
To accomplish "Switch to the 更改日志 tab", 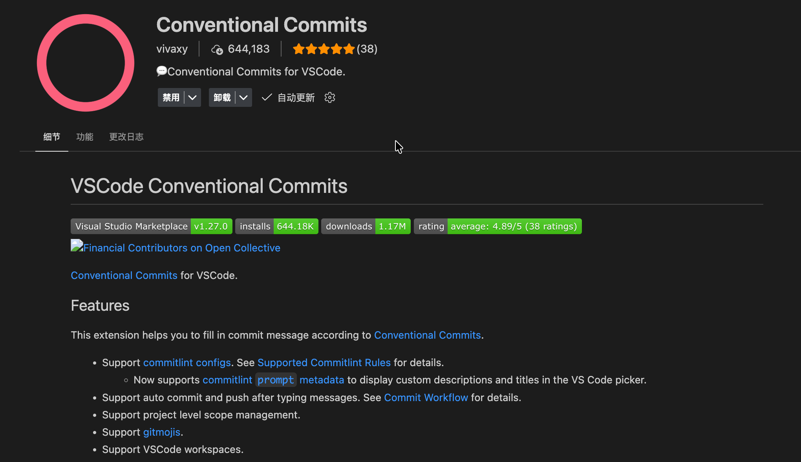I will 126,137.
